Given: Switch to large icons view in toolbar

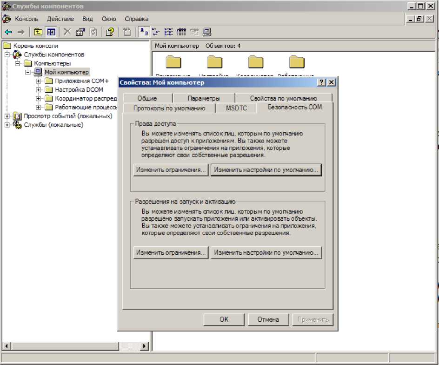Looking at the screenshot, I should pos(144,32).
